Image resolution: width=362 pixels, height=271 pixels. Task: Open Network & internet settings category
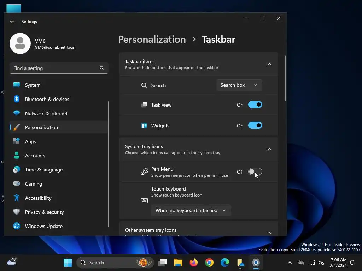point(59,113)
